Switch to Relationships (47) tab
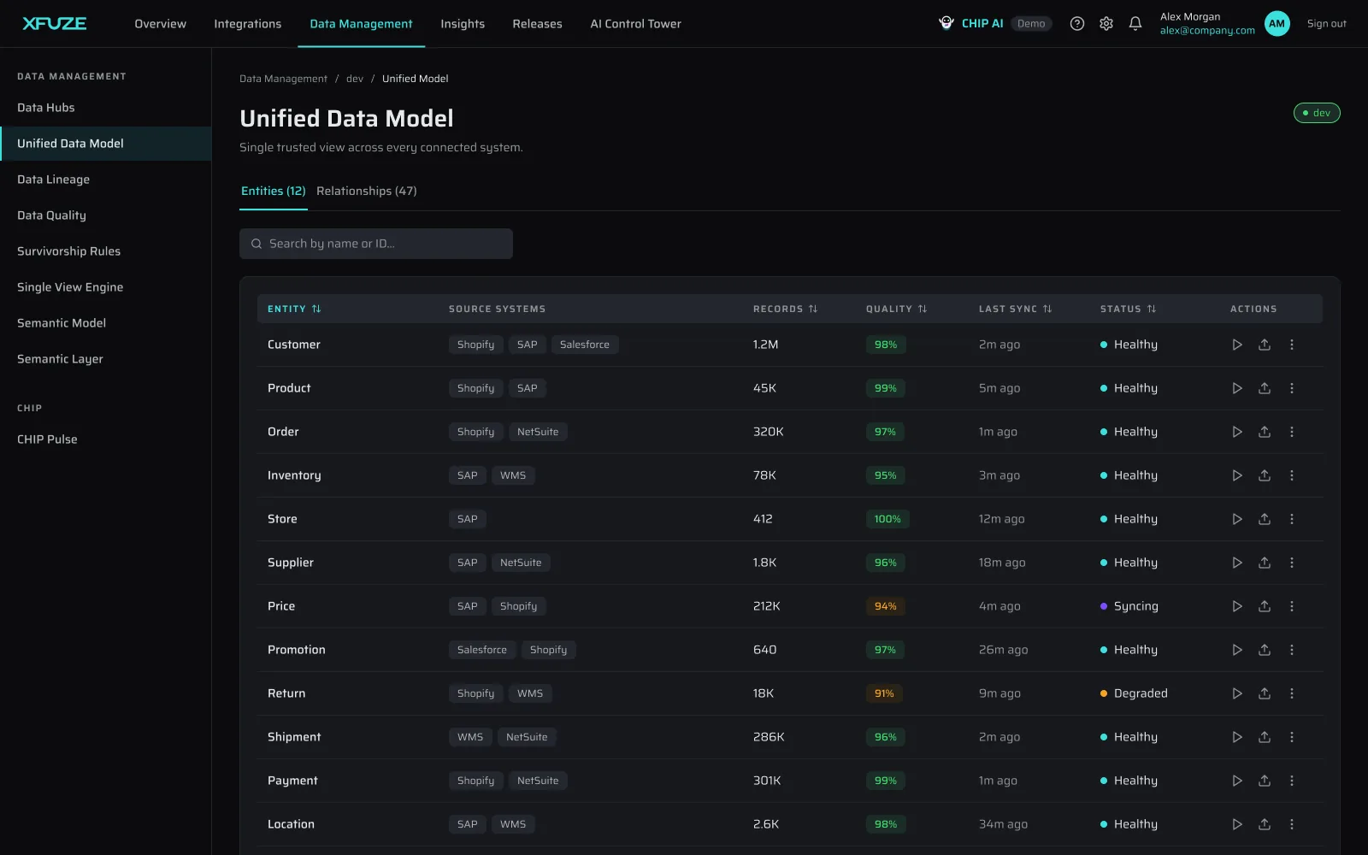1368x855 pixels. (x=367, y=191)
